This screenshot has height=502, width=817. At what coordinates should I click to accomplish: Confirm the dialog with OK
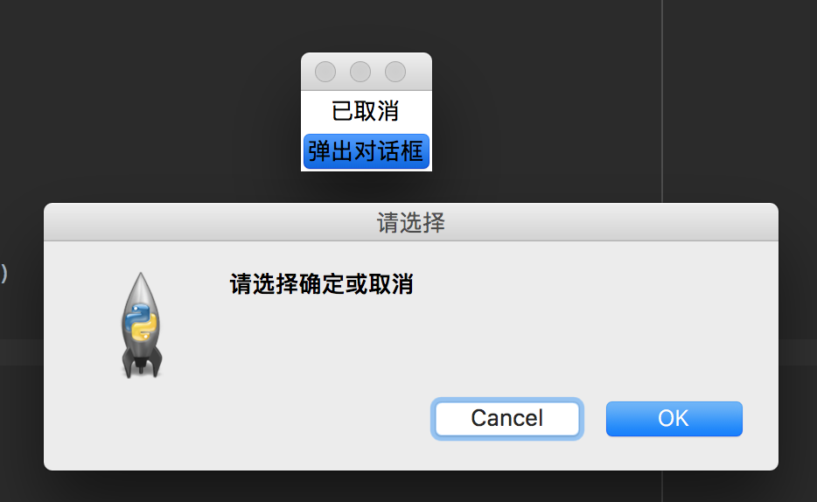pyautogui.click(x=674, y=419)
